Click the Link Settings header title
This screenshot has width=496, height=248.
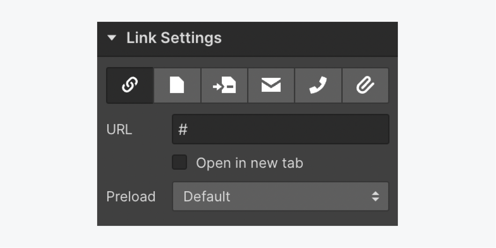(x=174, y=38)
